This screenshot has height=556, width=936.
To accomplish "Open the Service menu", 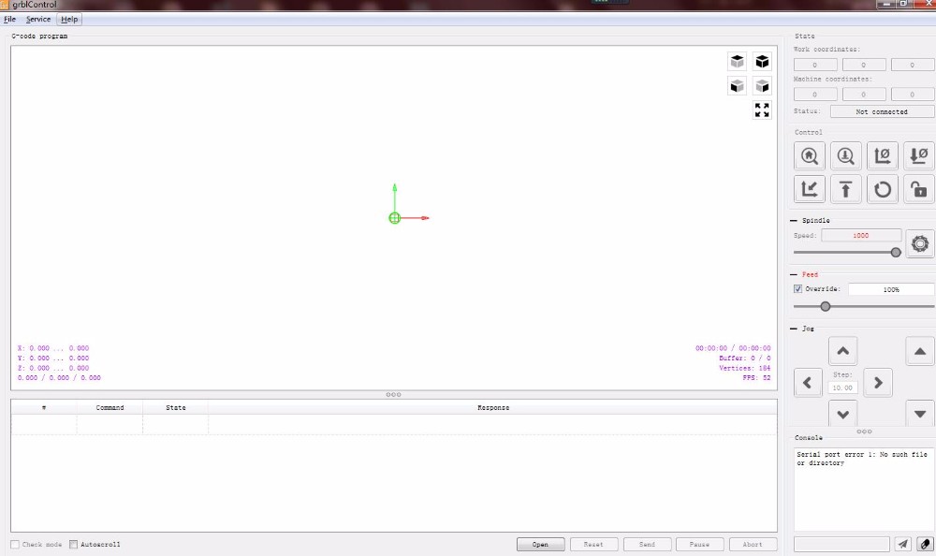I will click(x=38, y=20).
